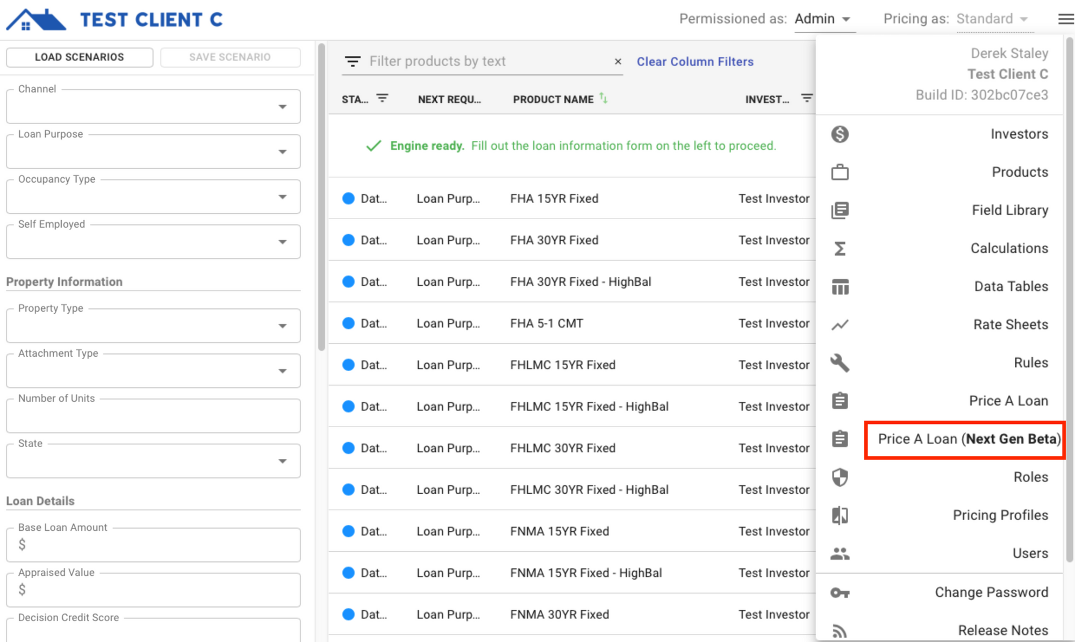Screen dimensions: 1075x642
Task: Open the Property Type dropdown
Action: click(153, 326)
